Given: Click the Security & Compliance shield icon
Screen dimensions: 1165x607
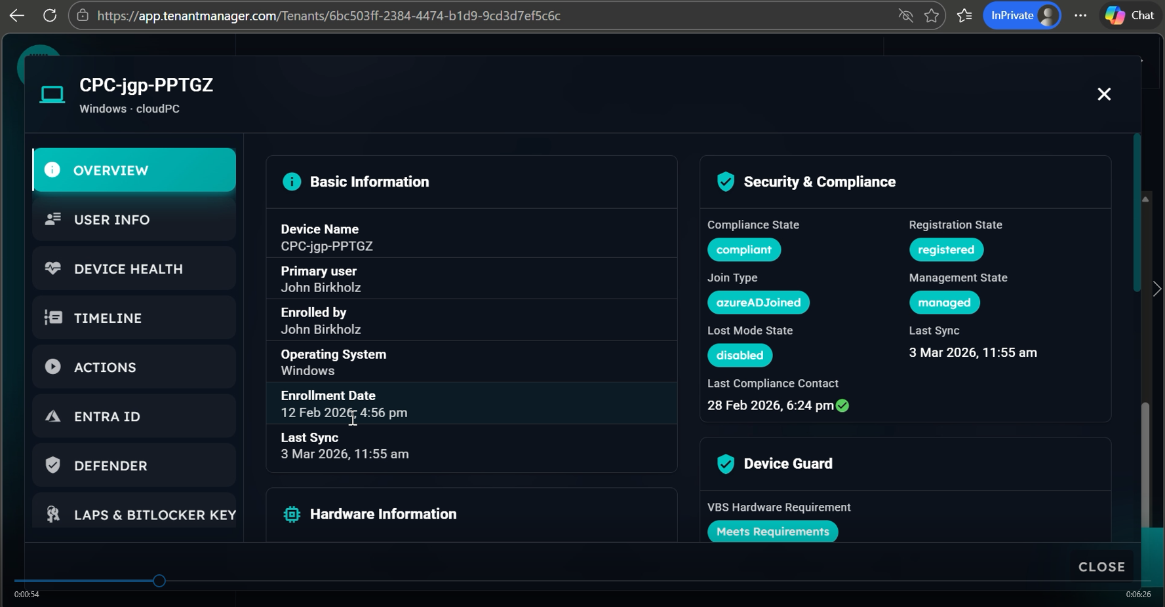Looking at the screenshot, I should tap(725, 182).
